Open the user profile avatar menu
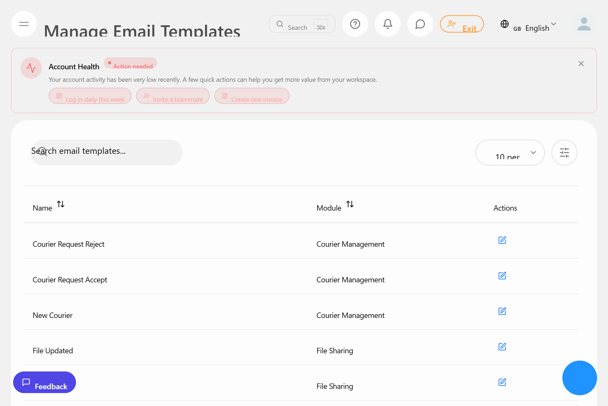The height and width of the screenshot is (406, 608). point(584,24)
